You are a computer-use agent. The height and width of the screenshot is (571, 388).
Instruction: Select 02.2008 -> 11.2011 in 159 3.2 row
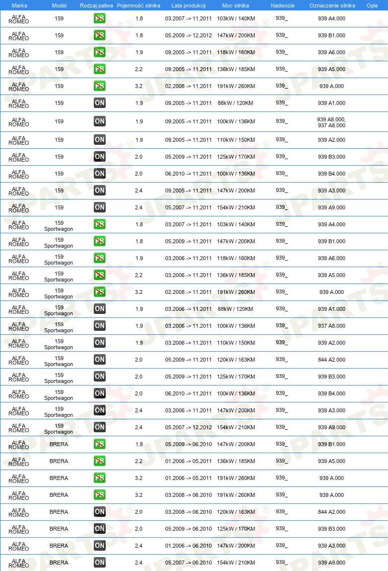(189, 87)
